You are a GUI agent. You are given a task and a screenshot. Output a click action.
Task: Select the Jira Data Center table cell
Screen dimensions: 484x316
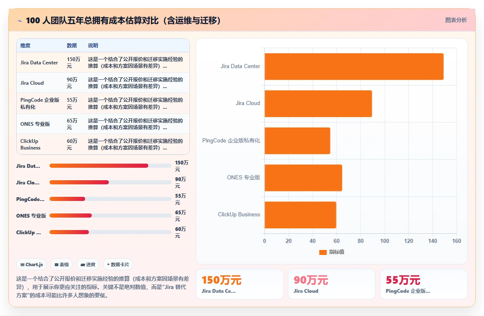(x=39, y=63)
